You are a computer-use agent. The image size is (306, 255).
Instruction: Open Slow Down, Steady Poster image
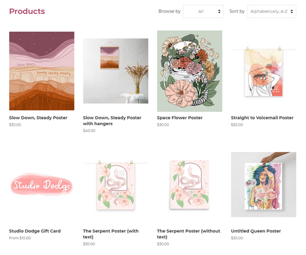click(41, 71)
